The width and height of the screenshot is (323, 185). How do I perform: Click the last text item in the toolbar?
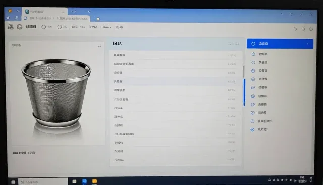pos(119,27)
